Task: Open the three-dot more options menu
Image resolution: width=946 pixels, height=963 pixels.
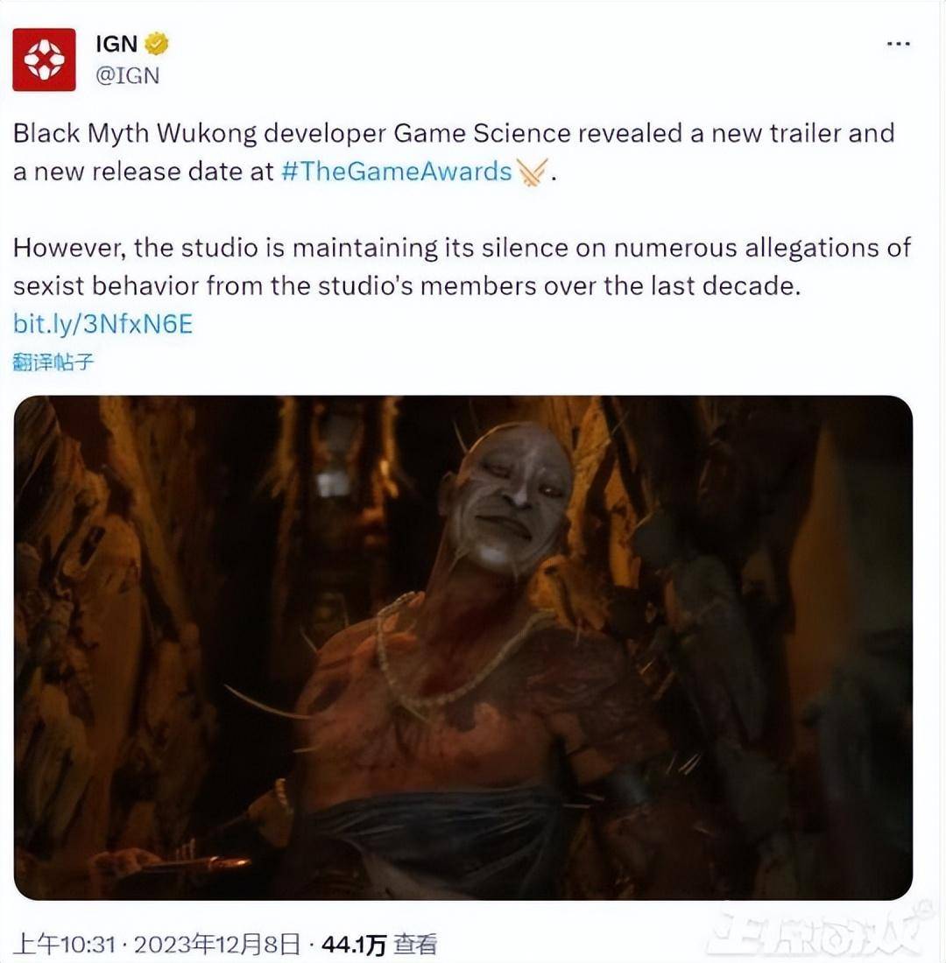Action: point(898,44)
